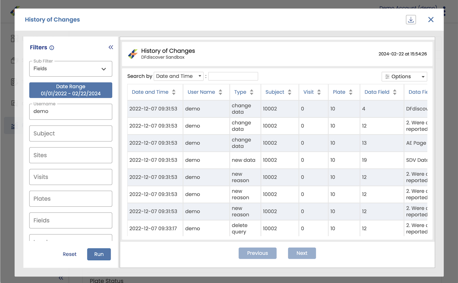Go to Next page
Screen dimensions: 458x283
[302, 253]
